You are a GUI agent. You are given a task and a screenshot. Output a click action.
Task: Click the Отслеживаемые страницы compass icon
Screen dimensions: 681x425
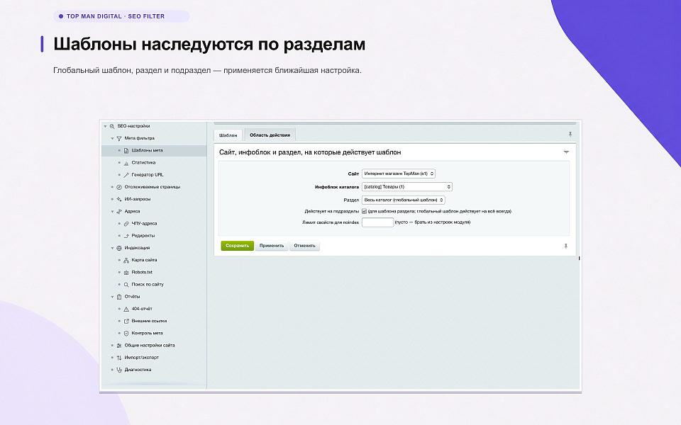pos(119,187)
